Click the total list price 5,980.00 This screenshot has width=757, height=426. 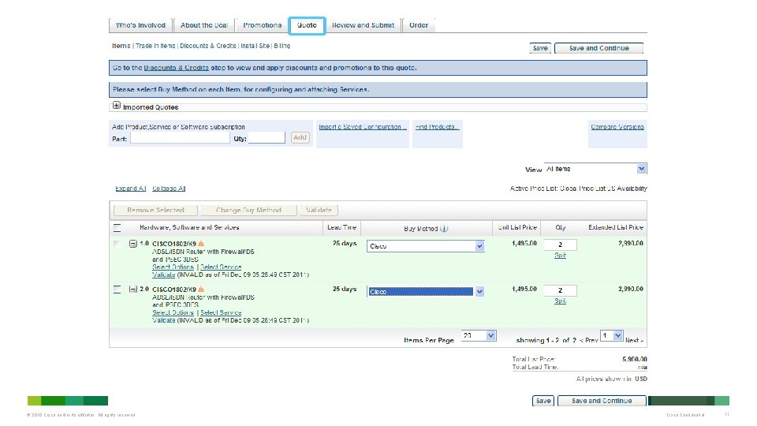click(x=634, y=360)
